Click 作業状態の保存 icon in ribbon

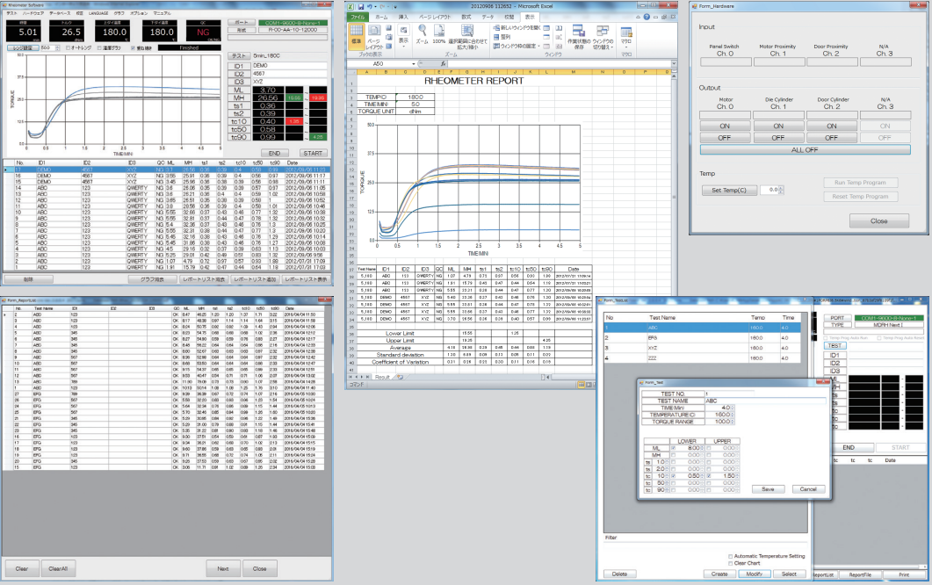point(579,31)
